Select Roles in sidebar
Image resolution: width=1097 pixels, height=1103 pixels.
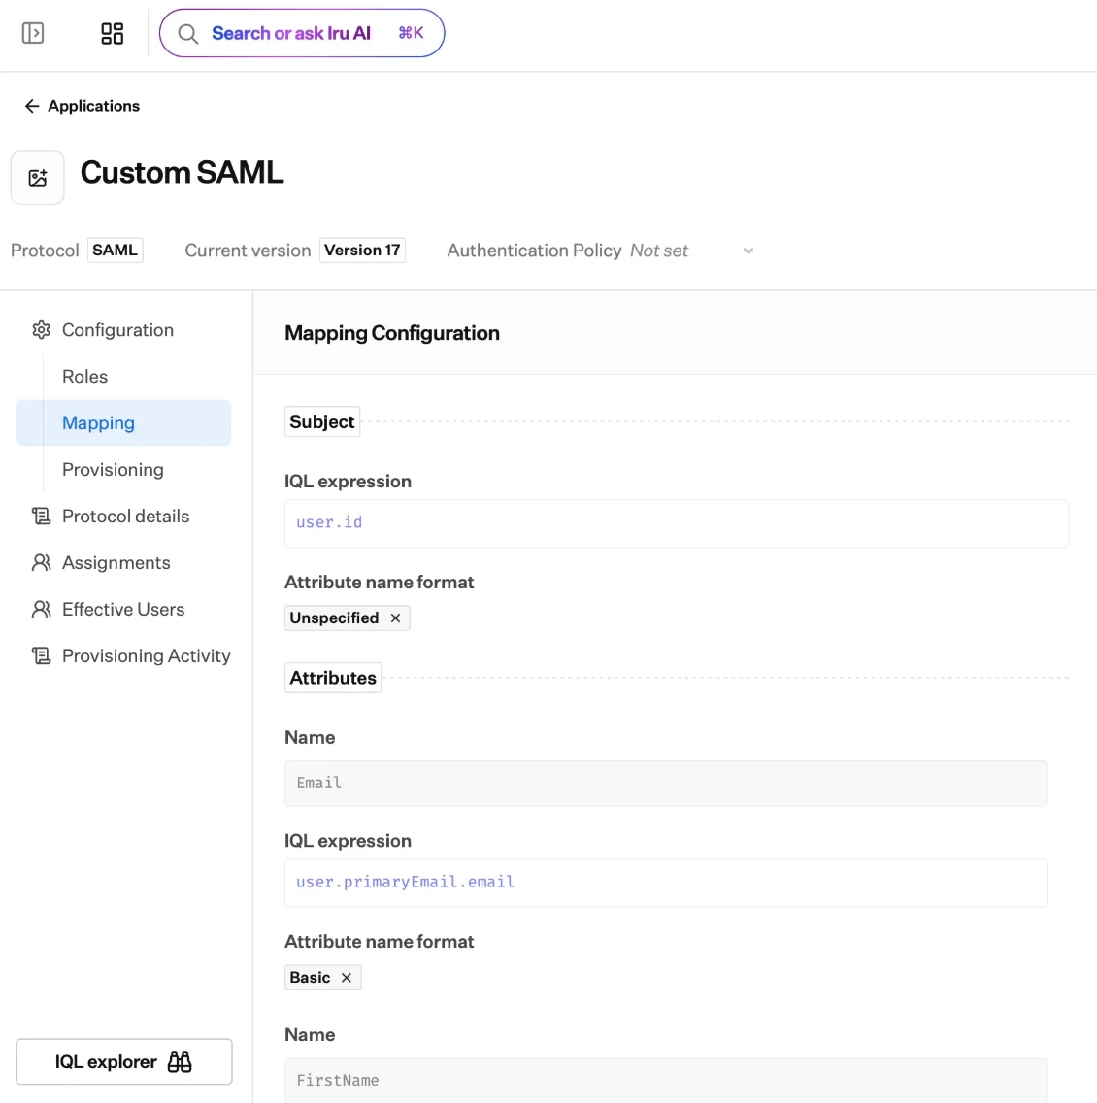(85, 377)
